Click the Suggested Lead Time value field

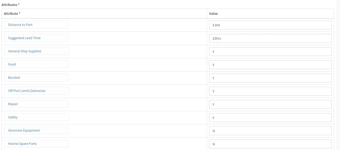pos(270,39)
